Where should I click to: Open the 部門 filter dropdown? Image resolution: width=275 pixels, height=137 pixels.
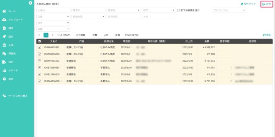coord(159,10)
